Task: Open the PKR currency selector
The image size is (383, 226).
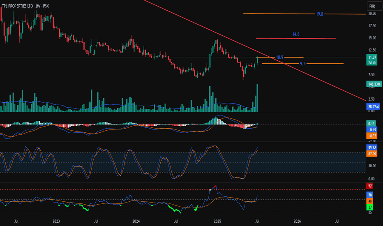Action: pyautogui.click(x=374, y=6)
